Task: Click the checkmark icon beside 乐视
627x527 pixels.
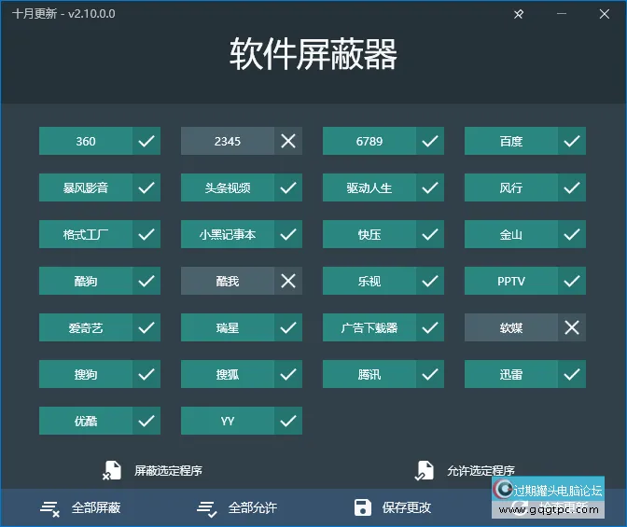Action: (x=430, y=281)
